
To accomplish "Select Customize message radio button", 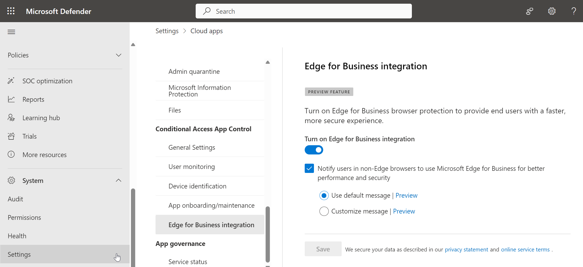I will coord(324,211).
